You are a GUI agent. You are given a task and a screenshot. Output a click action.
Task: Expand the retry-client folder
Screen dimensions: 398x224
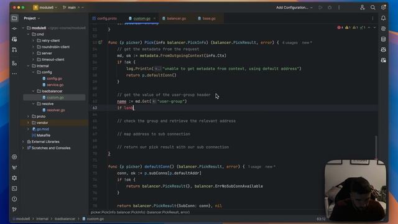[33, 40]
